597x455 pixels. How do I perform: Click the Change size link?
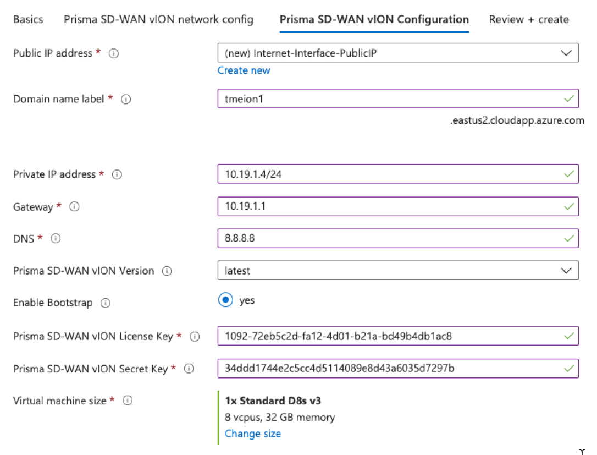253,434
